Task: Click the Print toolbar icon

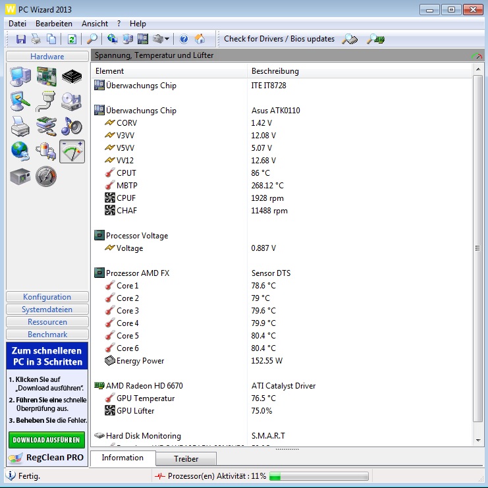Action: coord(36,40)
